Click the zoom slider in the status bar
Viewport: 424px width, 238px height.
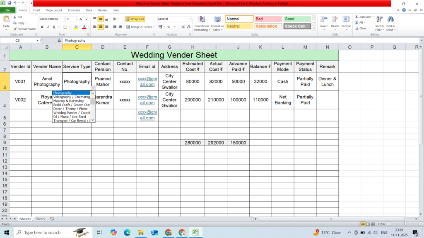(405, 224)
